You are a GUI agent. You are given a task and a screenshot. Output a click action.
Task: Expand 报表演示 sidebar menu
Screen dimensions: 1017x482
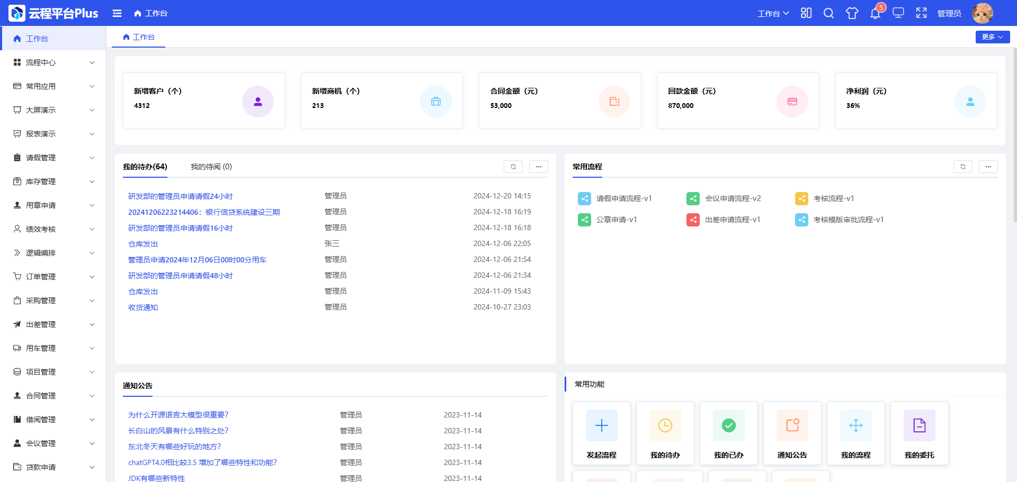pyautogui.click(x=53, y=134)
